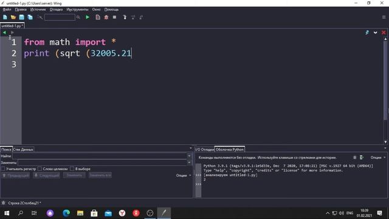
Task: Open the Правка menu
Action: (x=21, y=10)
